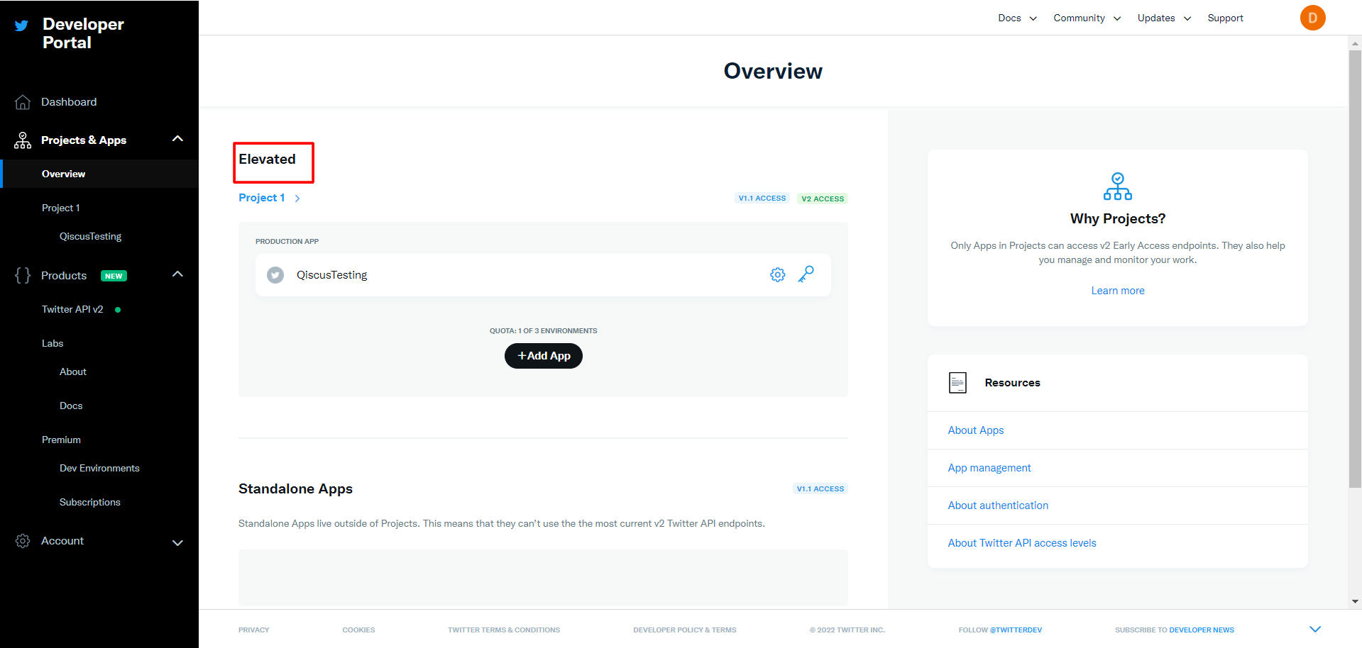Expand the footer chevron at bottom right
Screen dimensions: 1362x648
click(x=1315, y=629)
